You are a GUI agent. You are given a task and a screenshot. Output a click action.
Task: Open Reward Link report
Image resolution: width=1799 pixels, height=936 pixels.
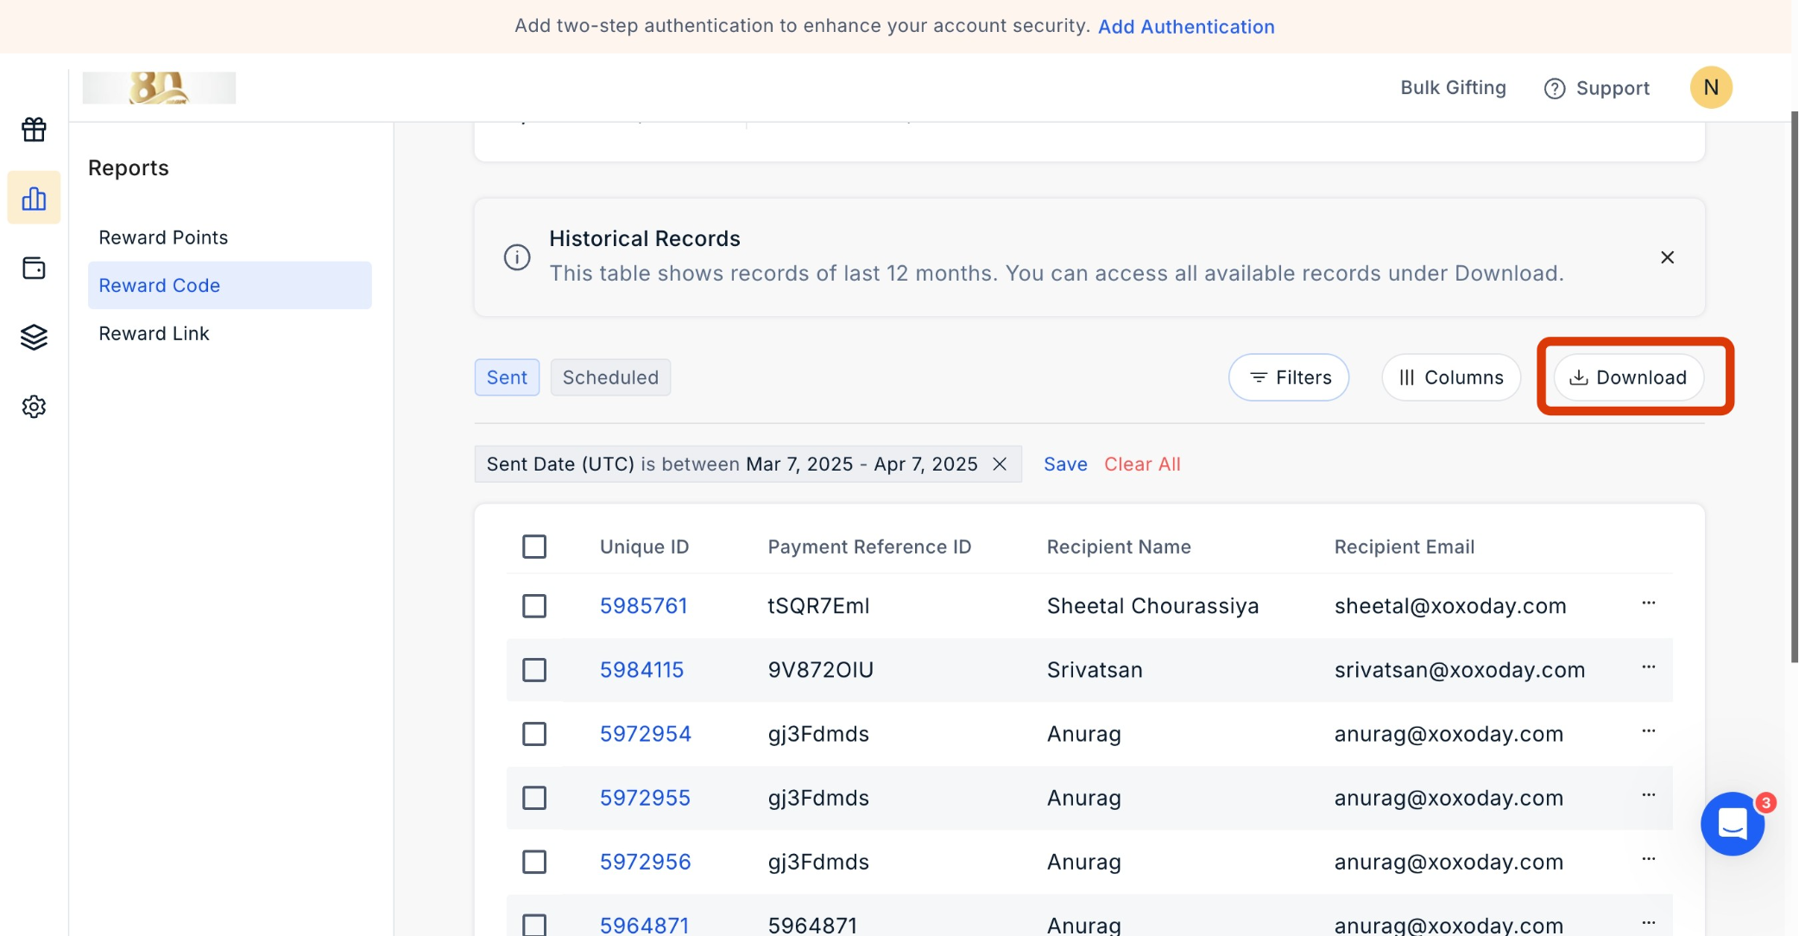coord(154,333)
